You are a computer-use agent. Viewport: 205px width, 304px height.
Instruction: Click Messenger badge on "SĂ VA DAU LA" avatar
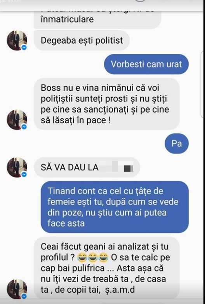pos(24,174)
